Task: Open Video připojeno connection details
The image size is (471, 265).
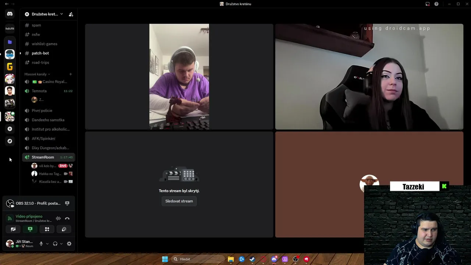Action: [29, 216]
